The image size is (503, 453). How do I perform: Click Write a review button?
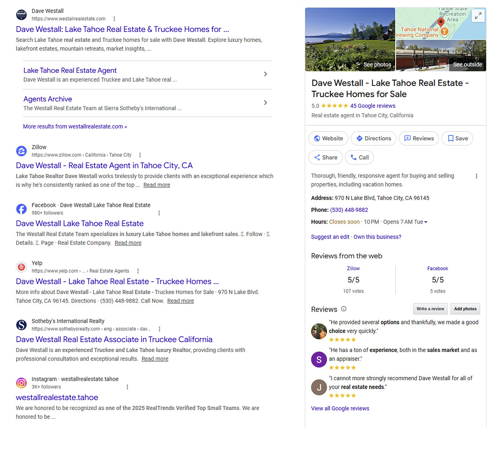tap(430, 309)
